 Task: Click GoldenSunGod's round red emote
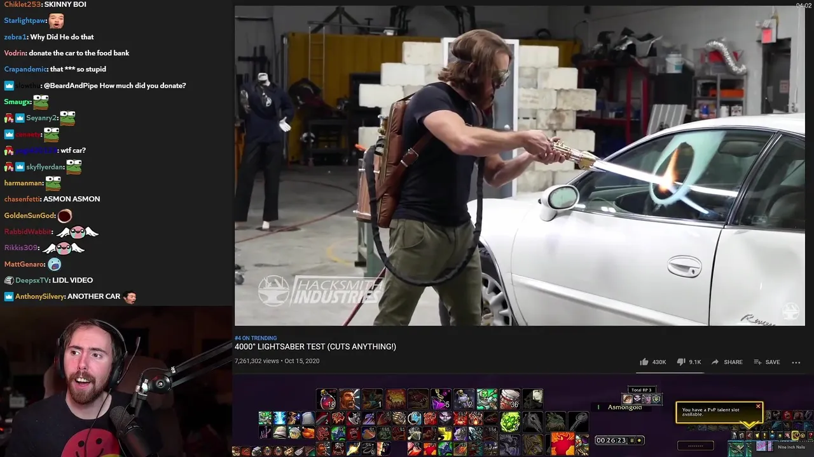(x=65, y=216)
